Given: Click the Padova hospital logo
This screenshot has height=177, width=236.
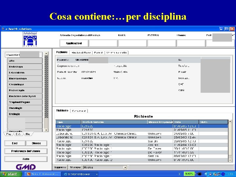Looking at the screenshot, I should tap(30, 39).
